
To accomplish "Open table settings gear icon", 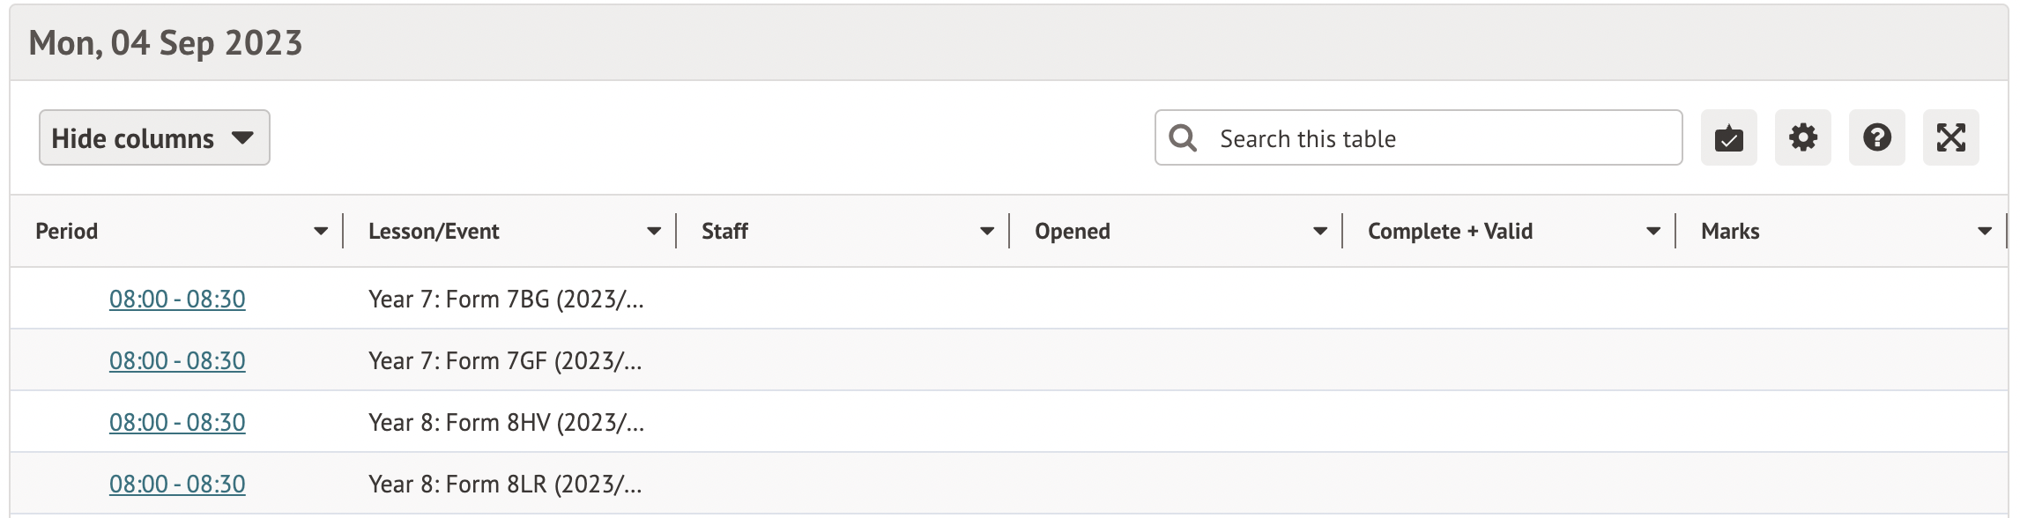I will (1802, 137).
